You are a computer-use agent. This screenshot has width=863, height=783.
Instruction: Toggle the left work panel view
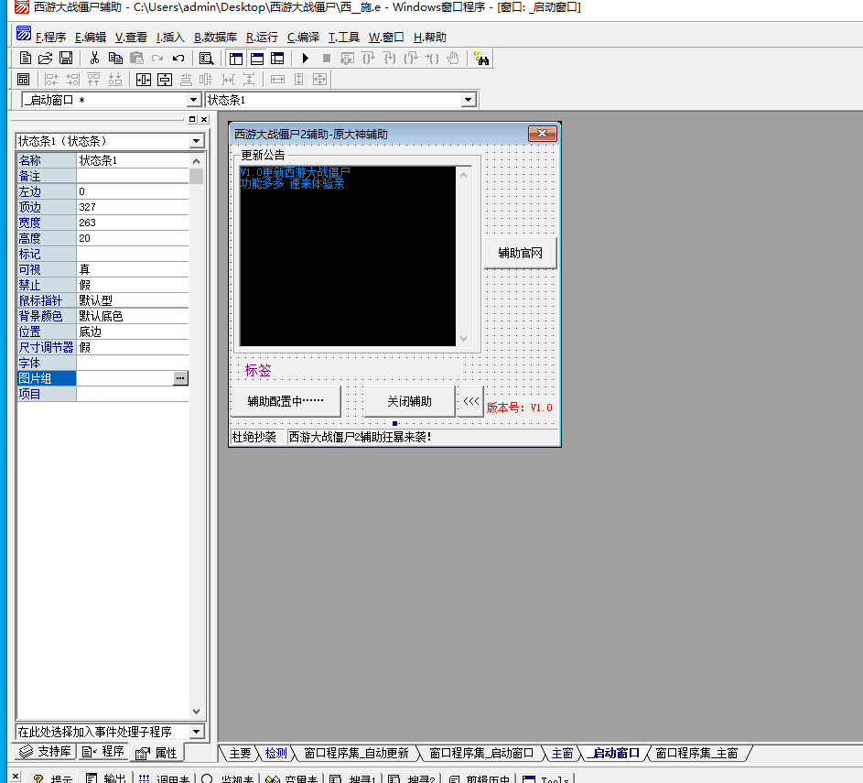point(236,59)
